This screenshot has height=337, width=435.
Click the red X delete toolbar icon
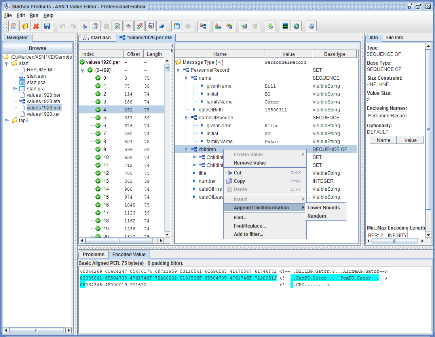click(36, 26)
